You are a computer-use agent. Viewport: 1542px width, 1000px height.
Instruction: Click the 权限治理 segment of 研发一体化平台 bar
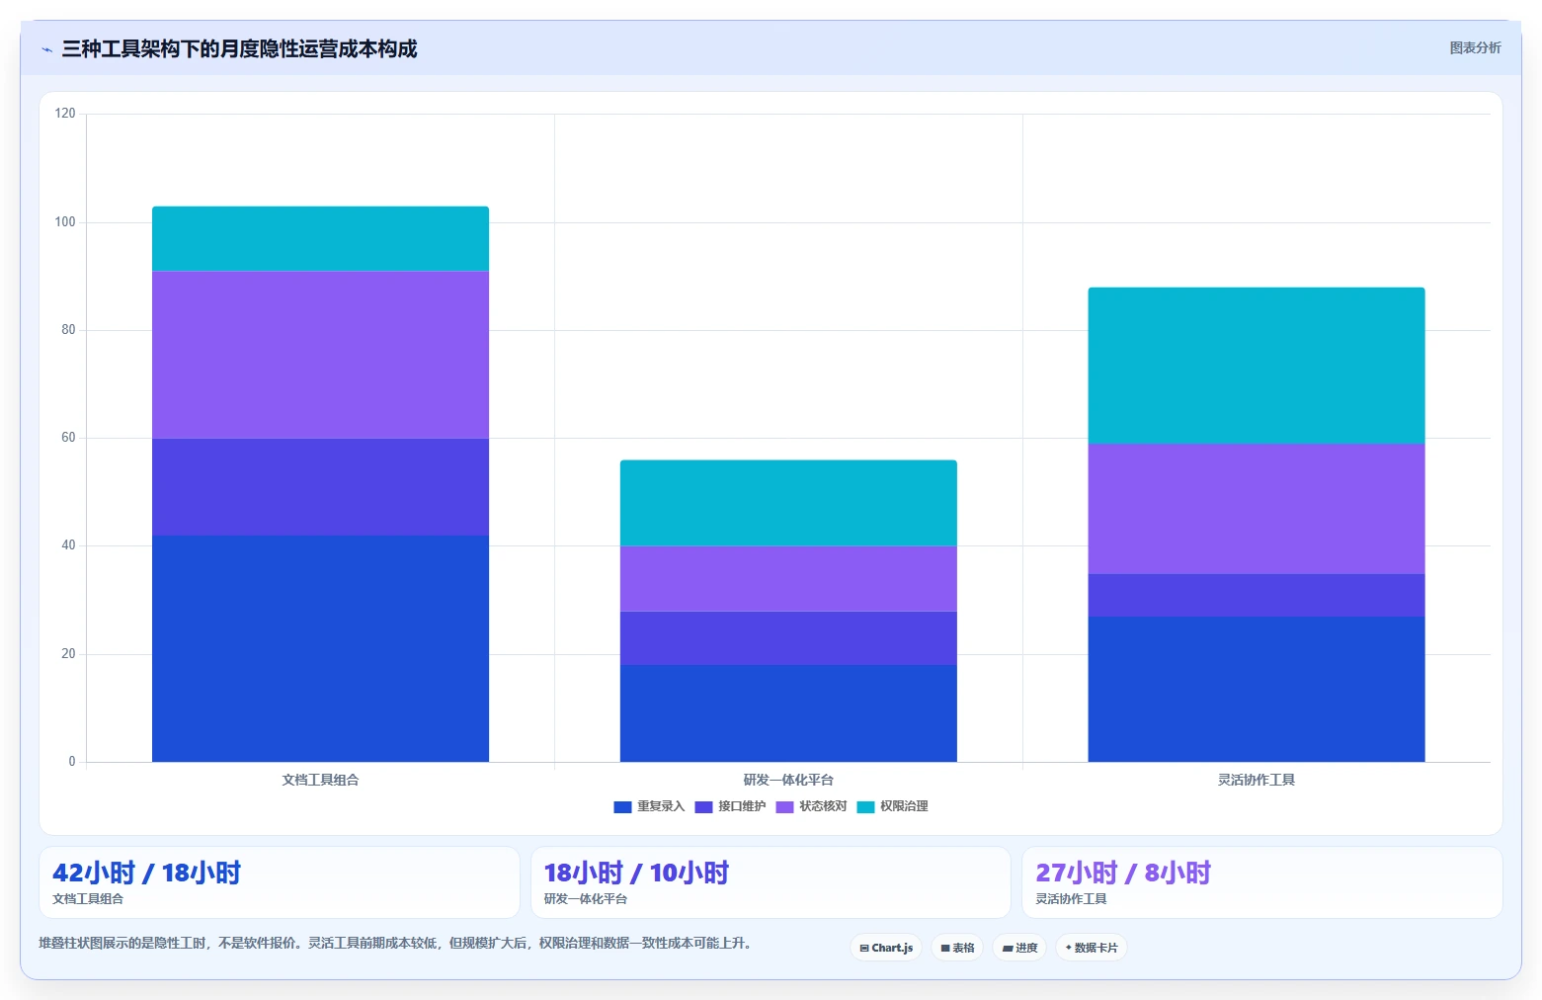click(x=788, y=503)
